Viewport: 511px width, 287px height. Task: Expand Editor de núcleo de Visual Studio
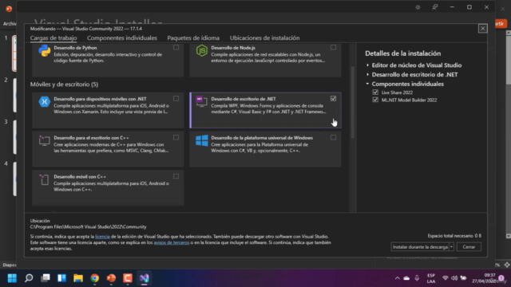coord(367,65)
